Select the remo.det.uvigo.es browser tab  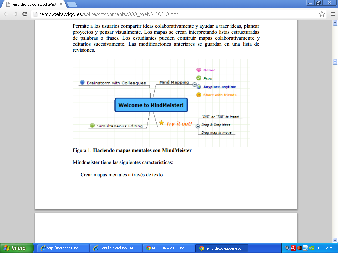33,4
